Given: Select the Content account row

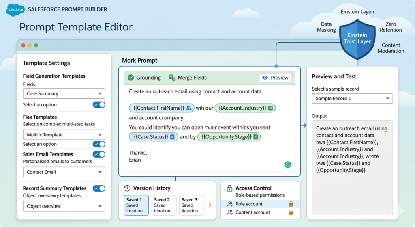Looking at the screenshot, I should point(261,212).
